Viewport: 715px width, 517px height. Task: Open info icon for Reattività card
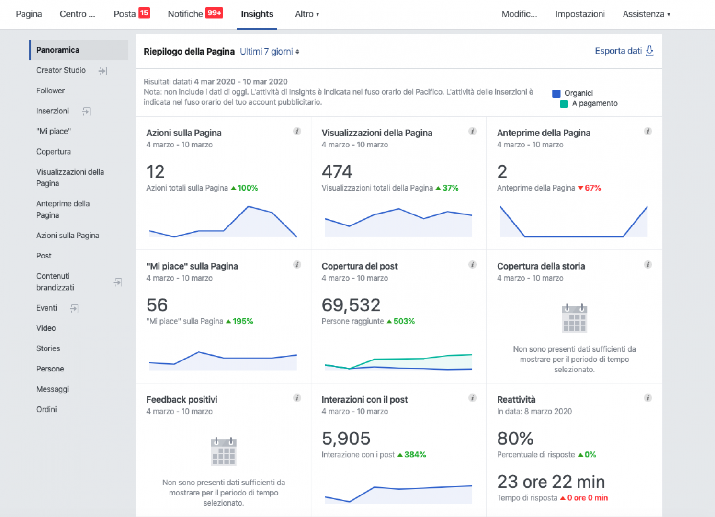point(647,398)
